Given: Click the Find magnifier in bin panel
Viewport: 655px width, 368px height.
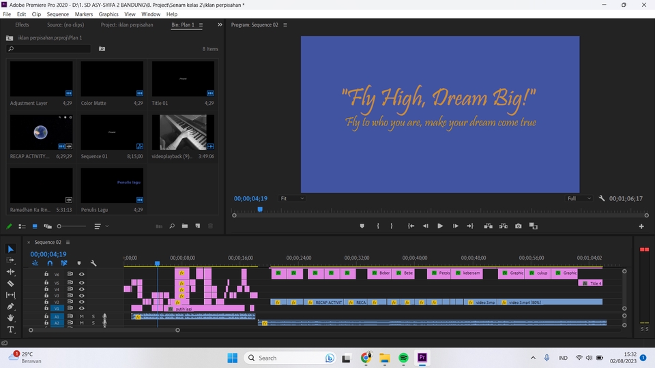Looking at the screenshot, I should click(172, 226).
